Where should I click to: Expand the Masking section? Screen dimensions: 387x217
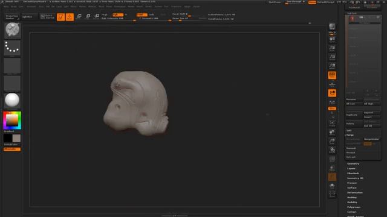point(352,198)
